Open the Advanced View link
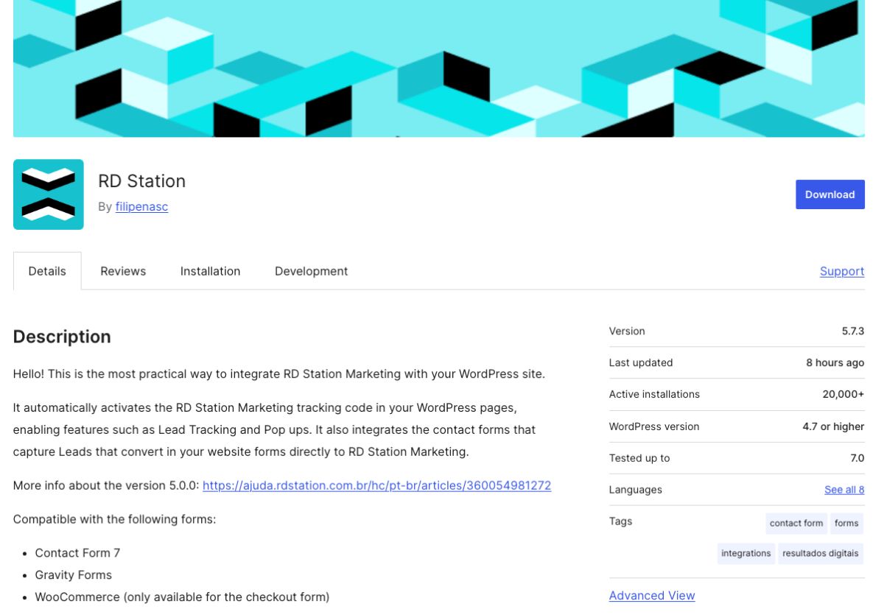Screen dimensions: 884x615 [652, 595]
